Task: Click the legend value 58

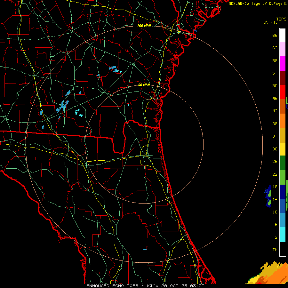Action: pos(275,60)
